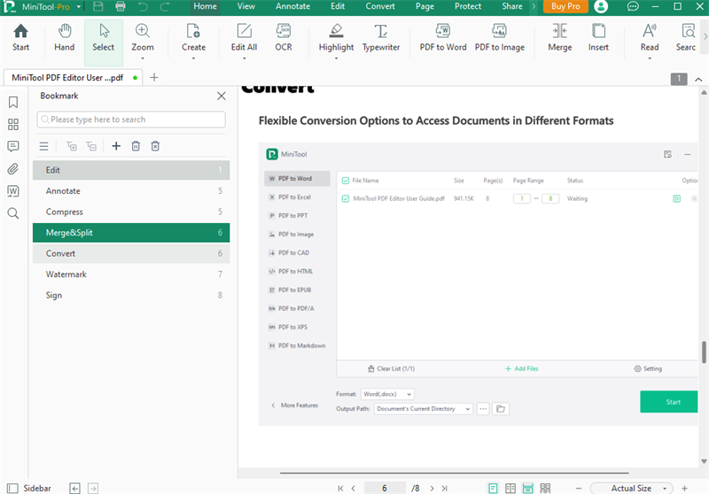
Task: Collapse the ribbon toolbar chevron
Action: point(698,80)
